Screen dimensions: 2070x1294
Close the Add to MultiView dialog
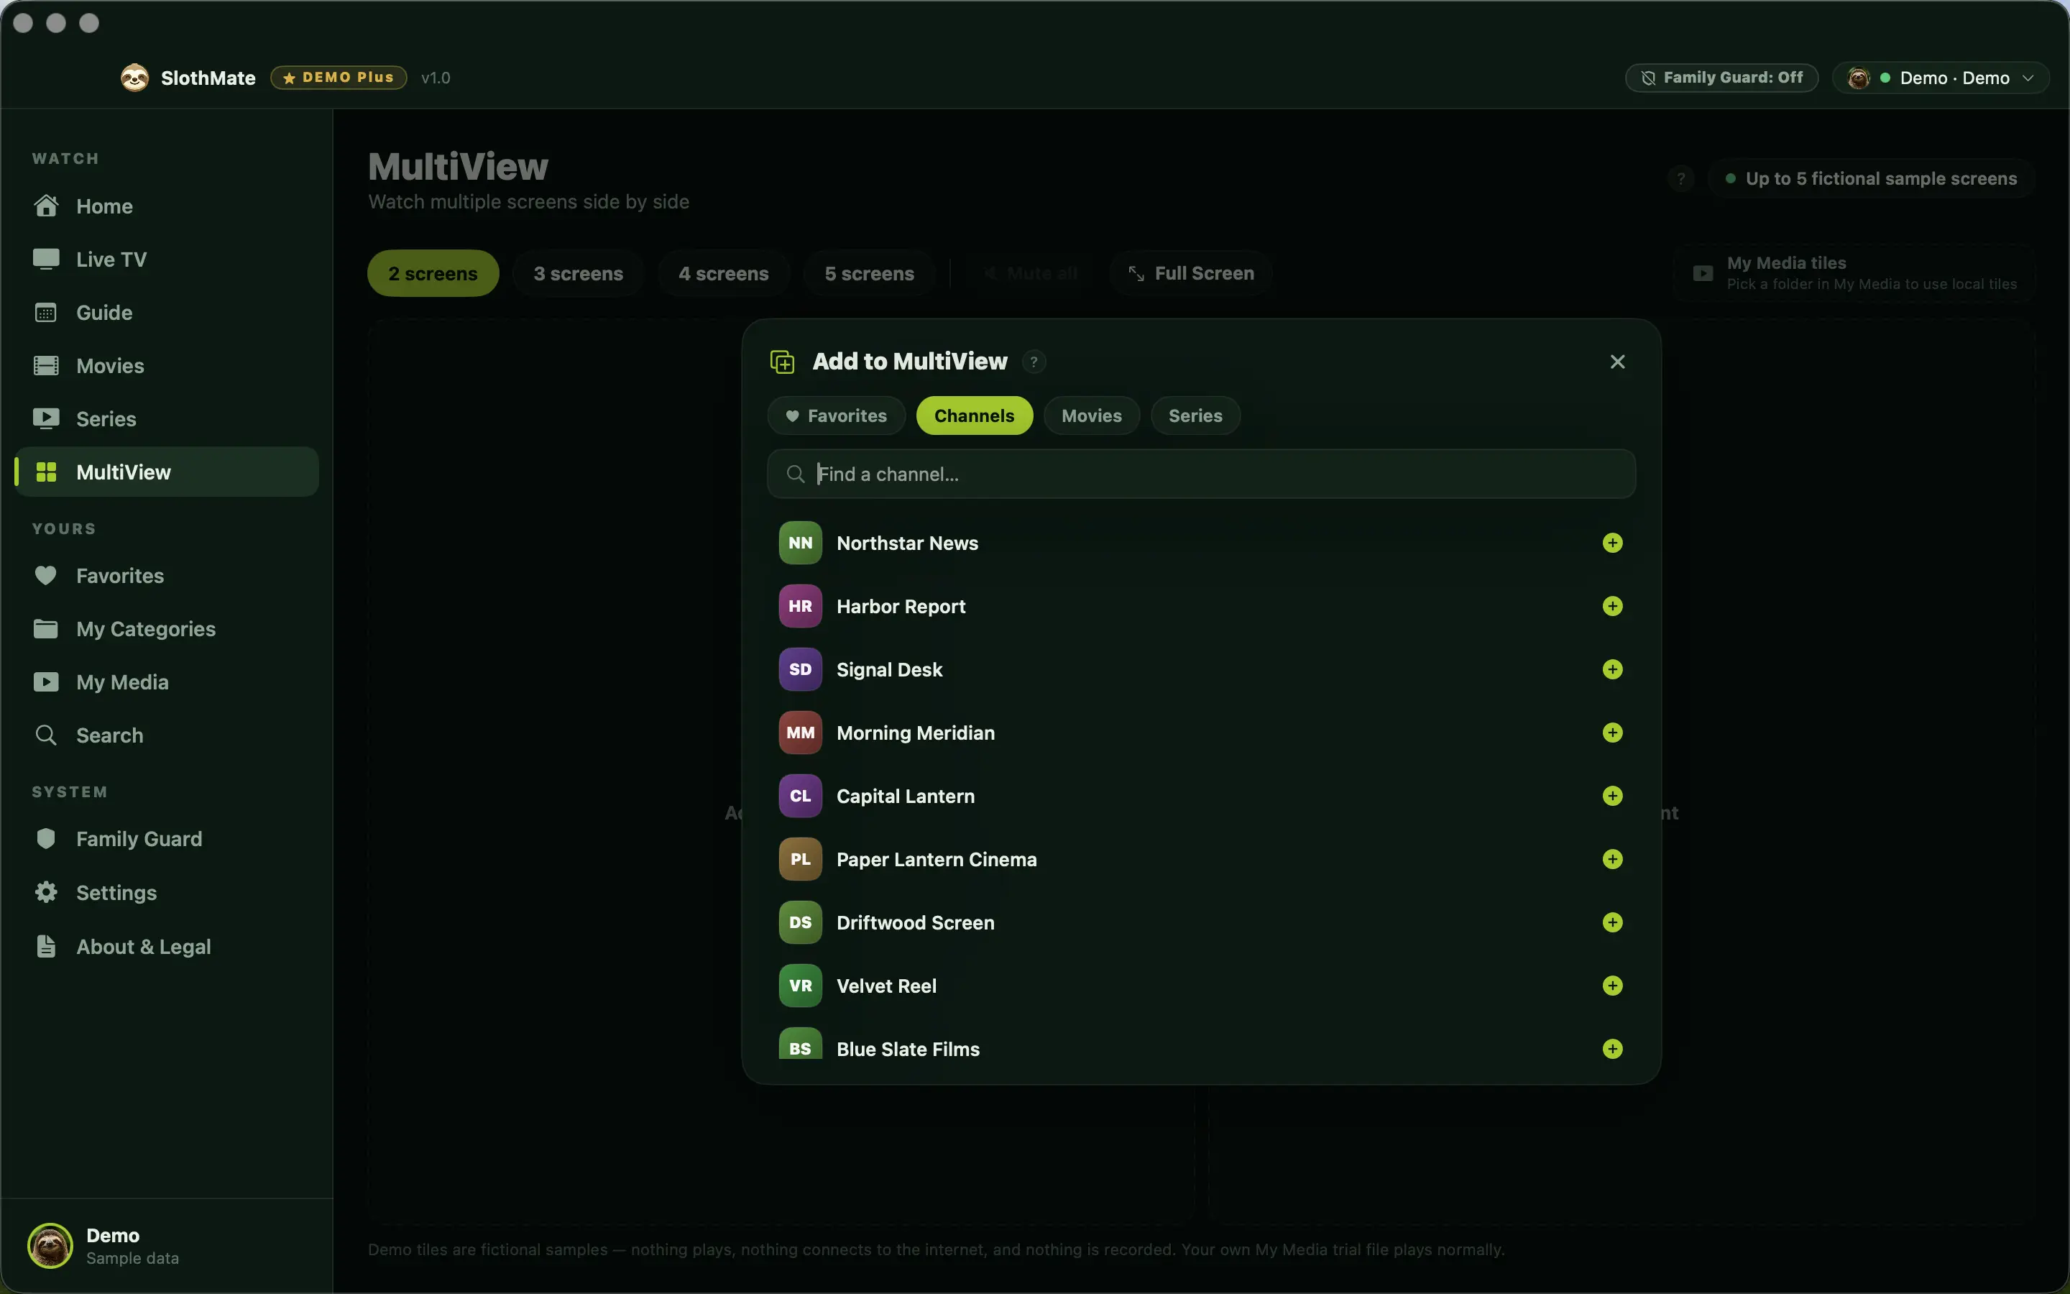tap(1616, 362)
